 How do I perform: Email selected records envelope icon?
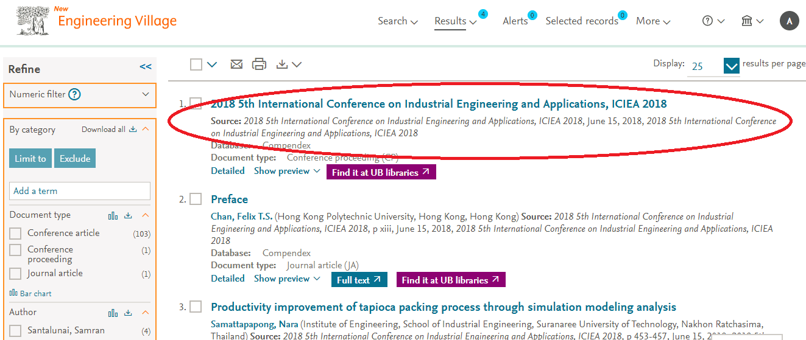pos(236,64)
